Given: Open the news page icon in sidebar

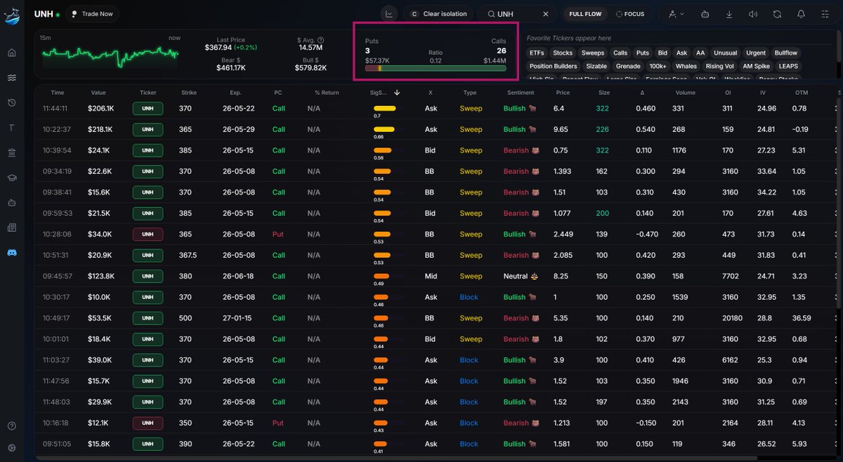Looking at the screenshot, I should pos(11,227).
